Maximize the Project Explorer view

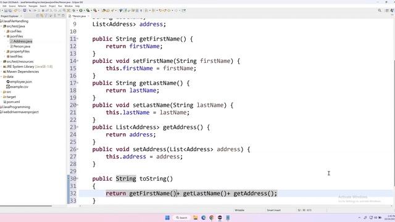63,16
